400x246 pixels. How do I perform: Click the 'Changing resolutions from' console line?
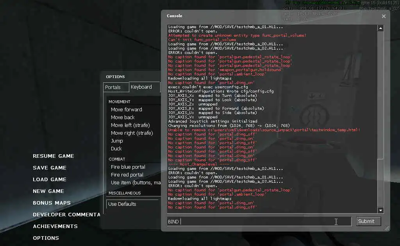point(229,126)
